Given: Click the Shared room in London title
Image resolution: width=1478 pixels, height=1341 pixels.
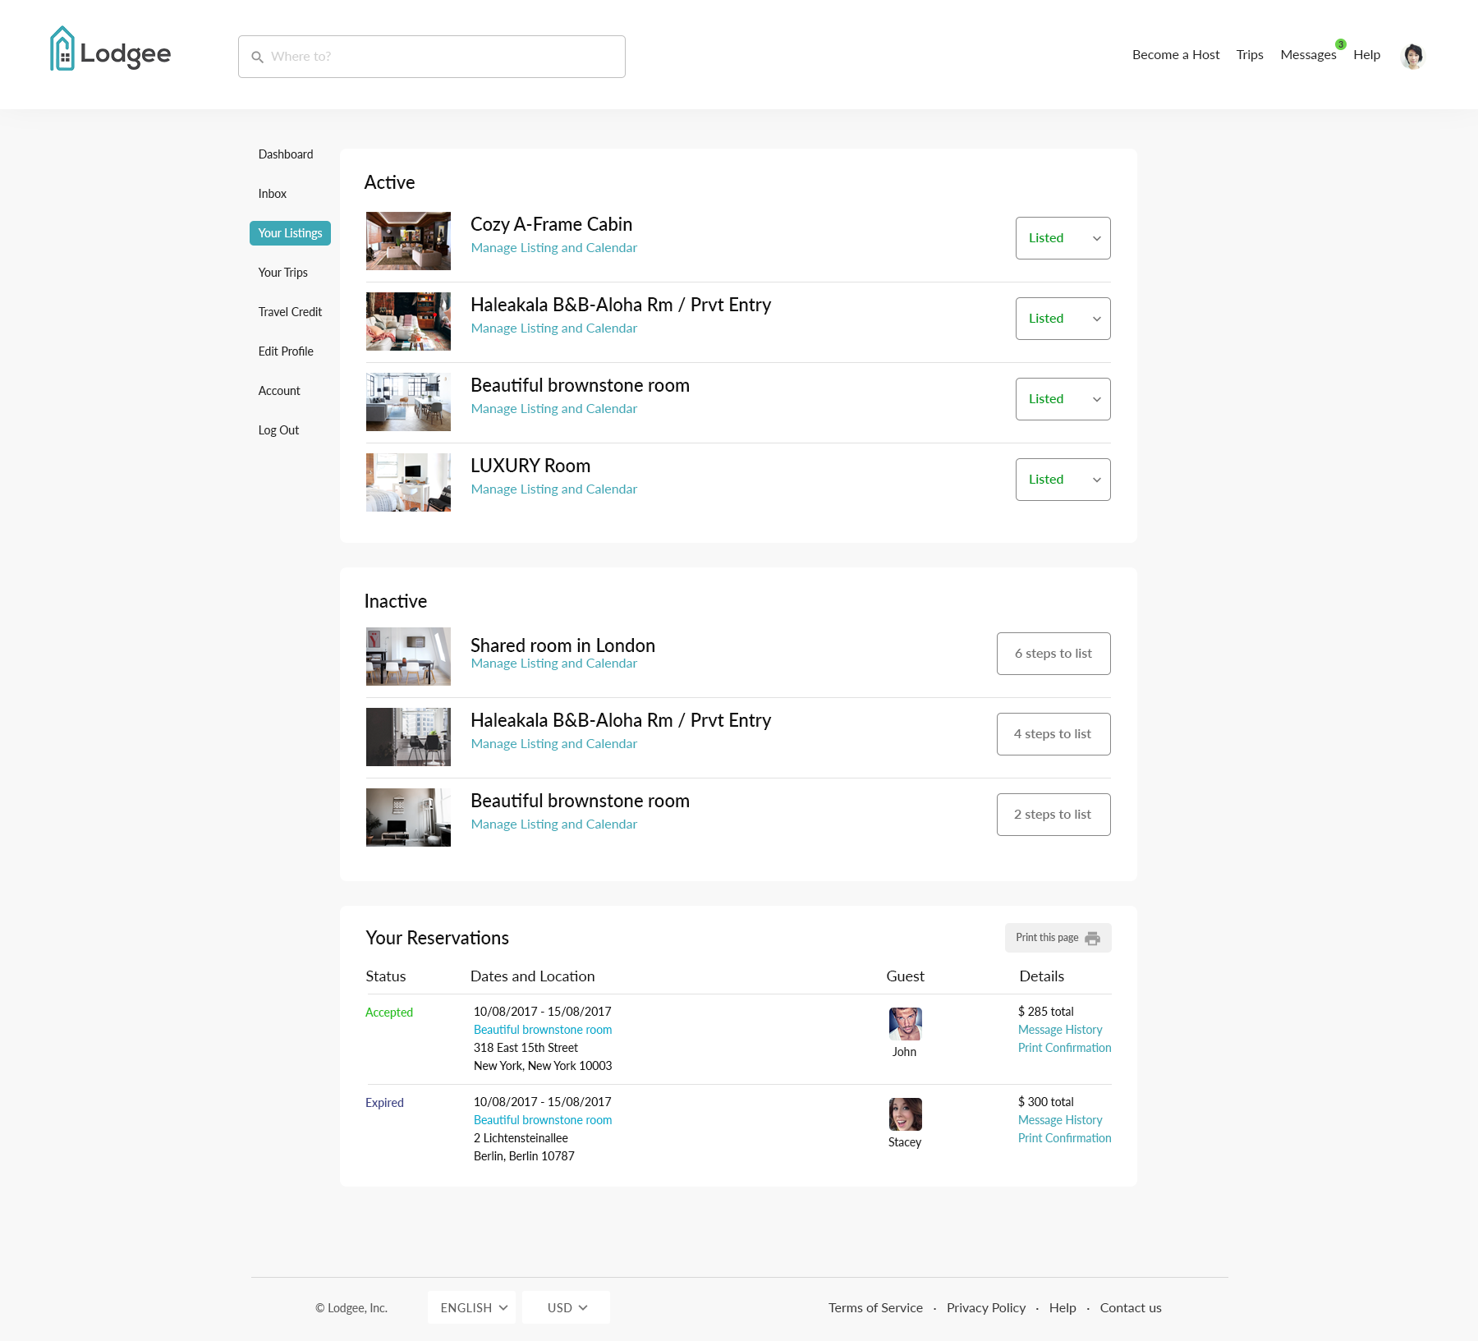Looking at the screenshot, I should click(562, 645).
